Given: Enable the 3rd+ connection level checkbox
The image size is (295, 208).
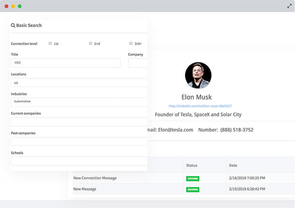Looking at the screenshot, I should point(131,44).
